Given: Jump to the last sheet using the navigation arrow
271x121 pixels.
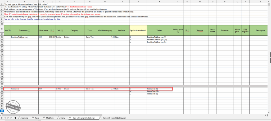Looking at the screenshot, I should 11,117.
